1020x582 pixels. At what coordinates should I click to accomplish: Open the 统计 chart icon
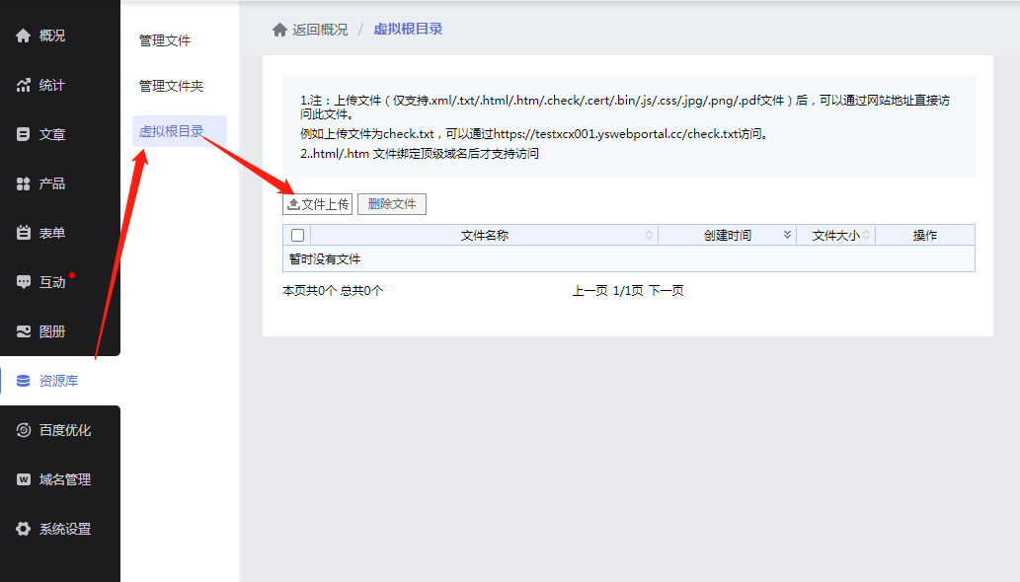[24, 85]
